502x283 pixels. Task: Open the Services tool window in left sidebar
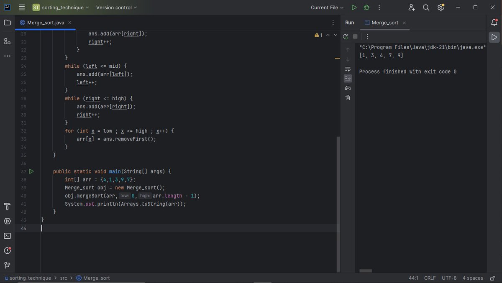point(7,221)
